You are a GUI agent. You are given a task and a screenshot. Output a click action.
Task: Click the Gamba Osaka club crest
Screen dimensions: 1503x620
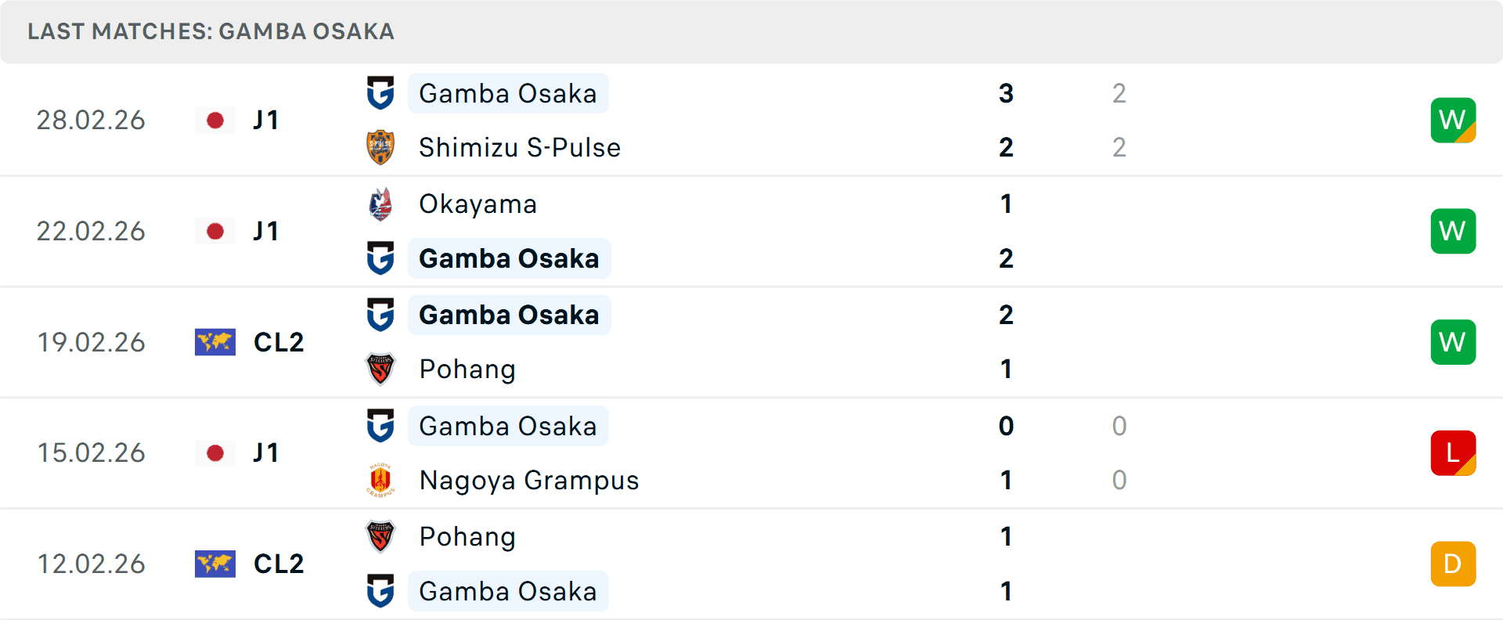[x=380, y=93]
